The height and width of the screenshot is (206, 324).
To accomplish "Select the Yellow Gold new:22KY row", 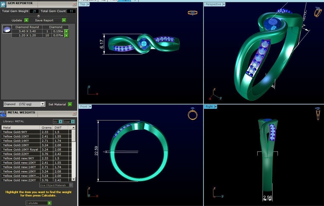I will tap(36, 180).
